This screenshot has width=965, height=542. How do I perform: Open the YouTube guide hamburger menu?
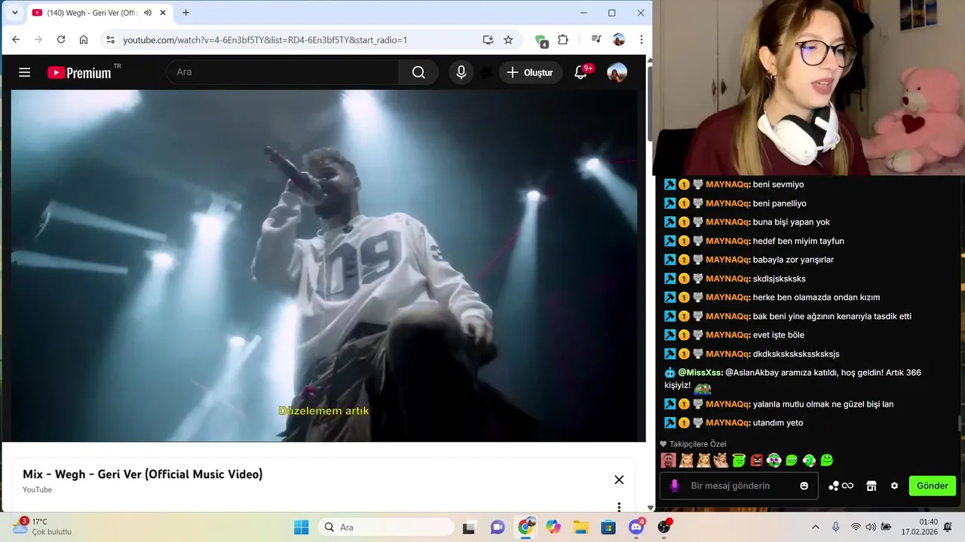coord(25,72)
